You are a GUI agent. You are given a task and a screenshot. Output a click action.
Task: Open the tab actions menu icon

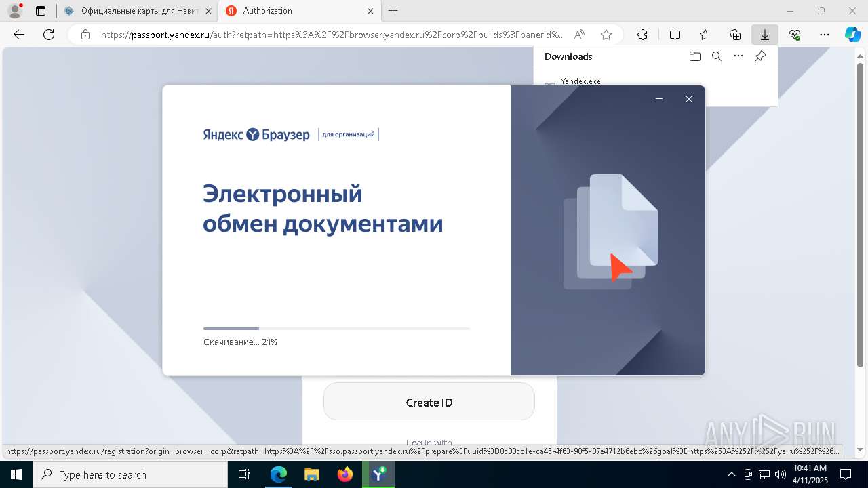point(41,11)
